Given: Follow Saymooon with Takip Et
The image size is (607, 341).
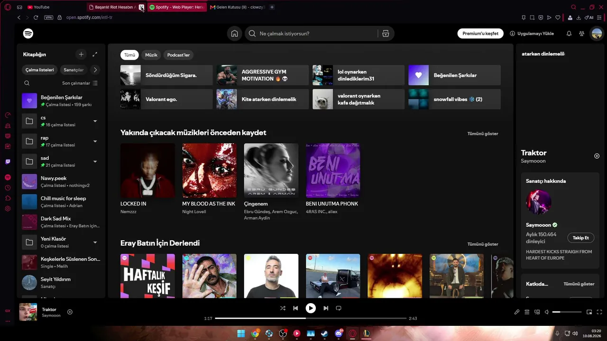Looking at the screenshot, I should point(580,238).
